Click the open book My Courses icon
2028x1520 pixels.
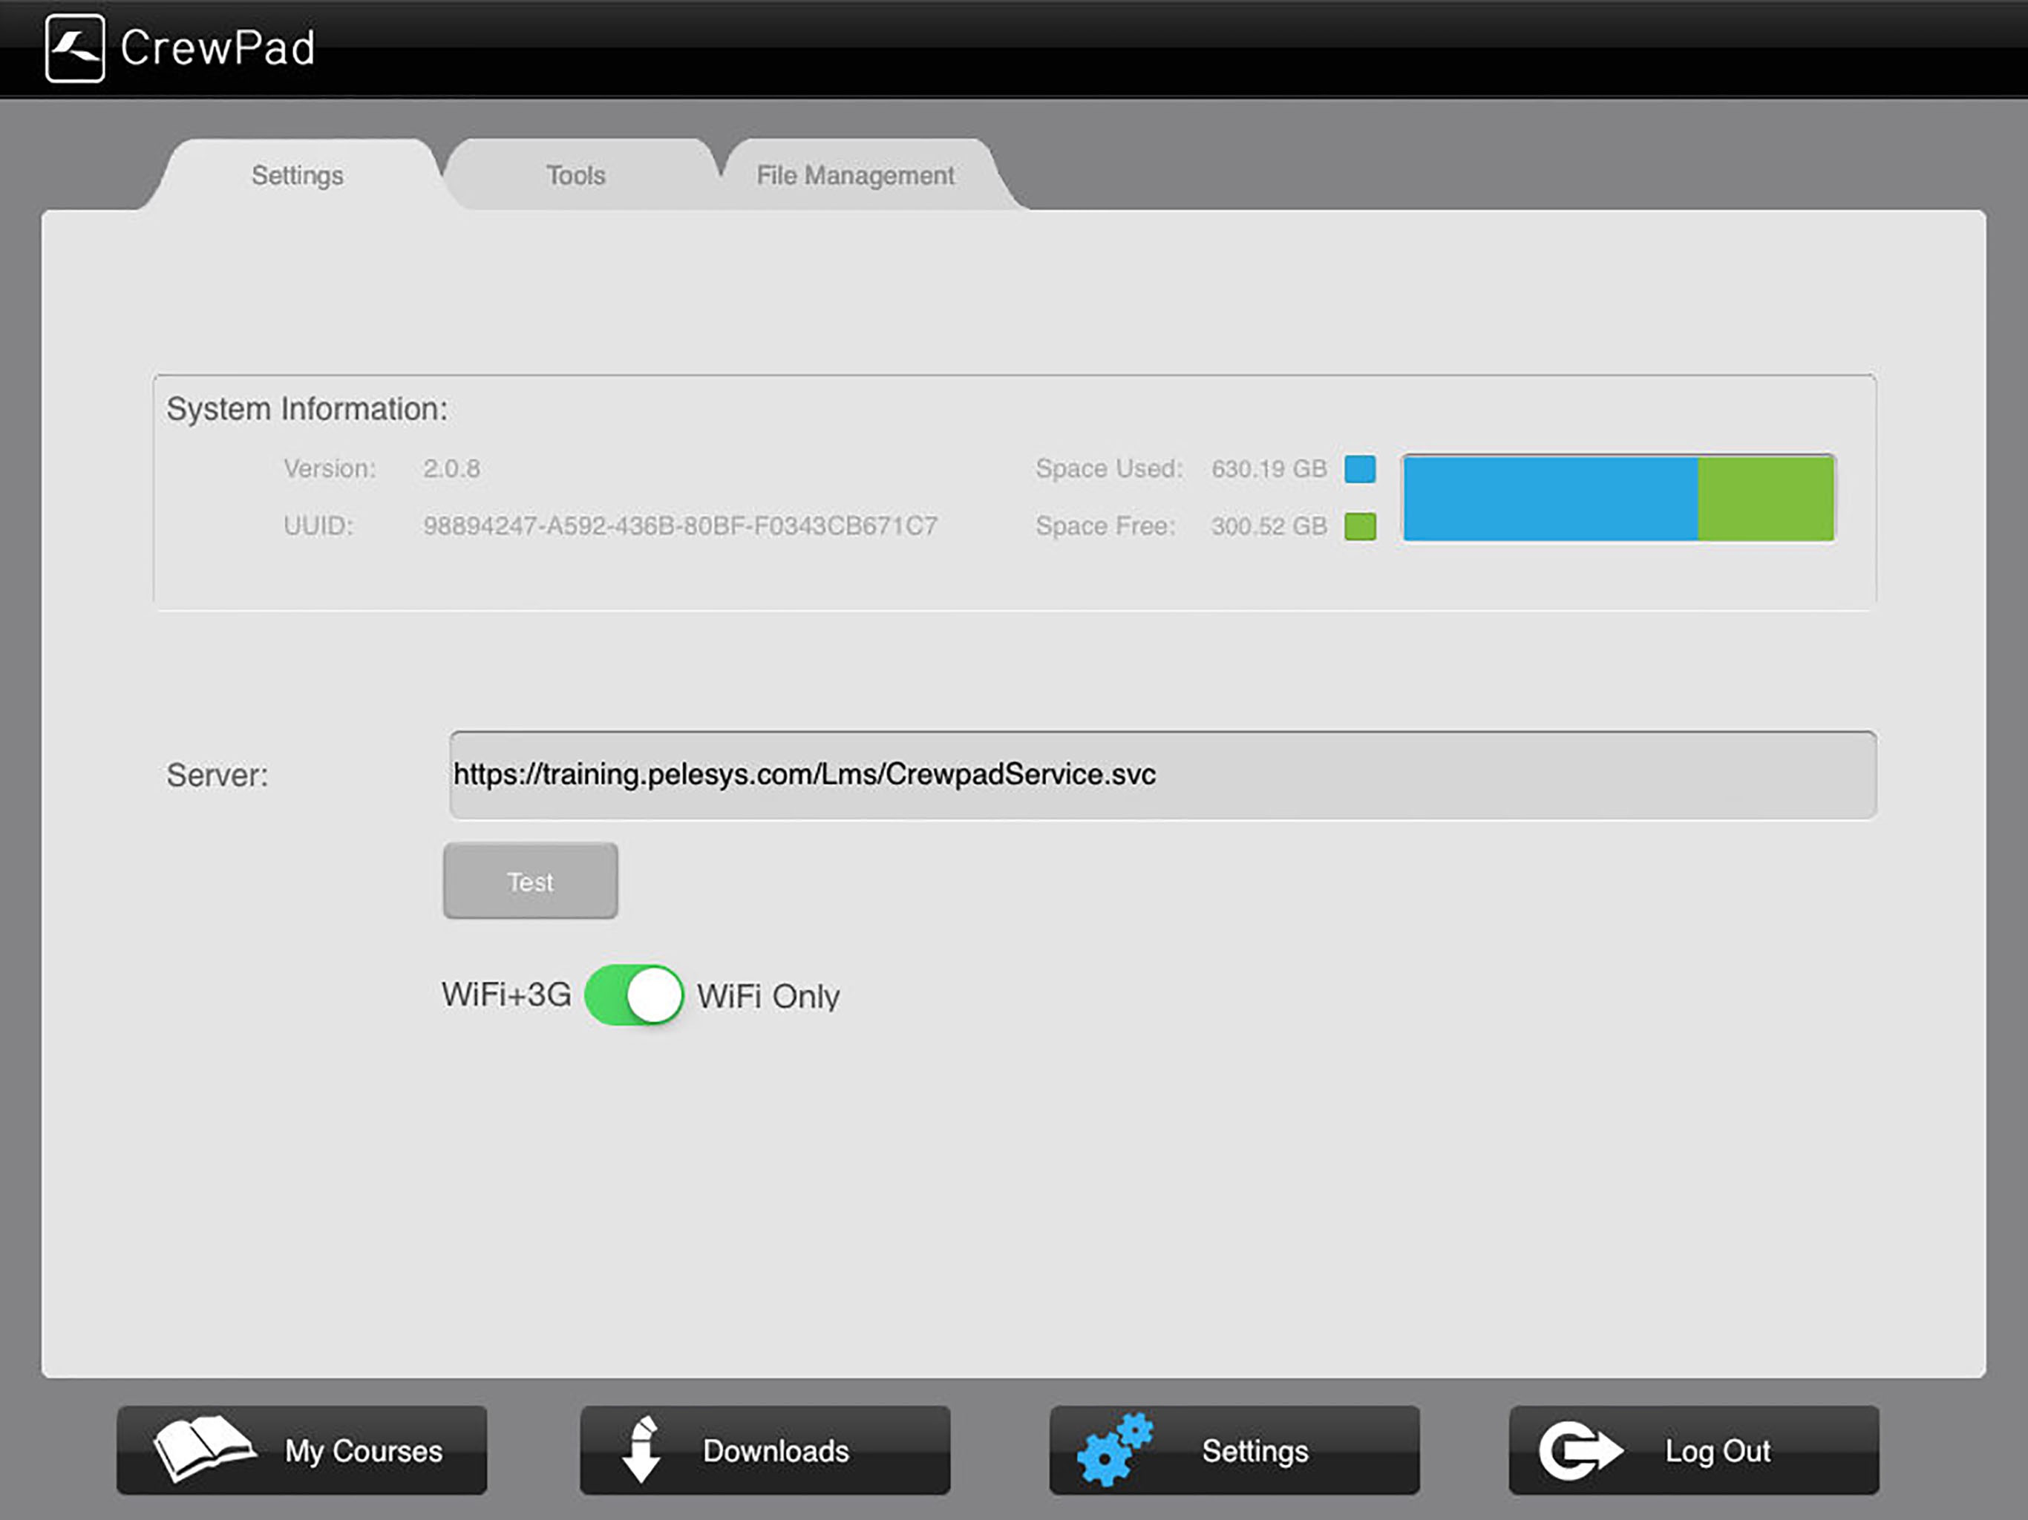203,1449
